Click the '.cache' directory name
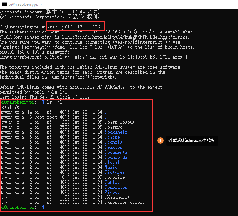This screenshot has height=216, width=238. [x=112, y=137]
